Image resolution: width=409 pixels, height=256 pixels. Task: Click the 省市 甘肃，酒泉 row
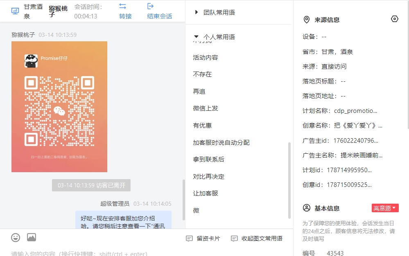pyautogui.click(x=328, y=52)
